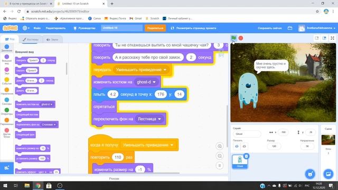Edit the sprite x coordinate field
Viewport: 338px width, 190px height.
click(283, 132)
